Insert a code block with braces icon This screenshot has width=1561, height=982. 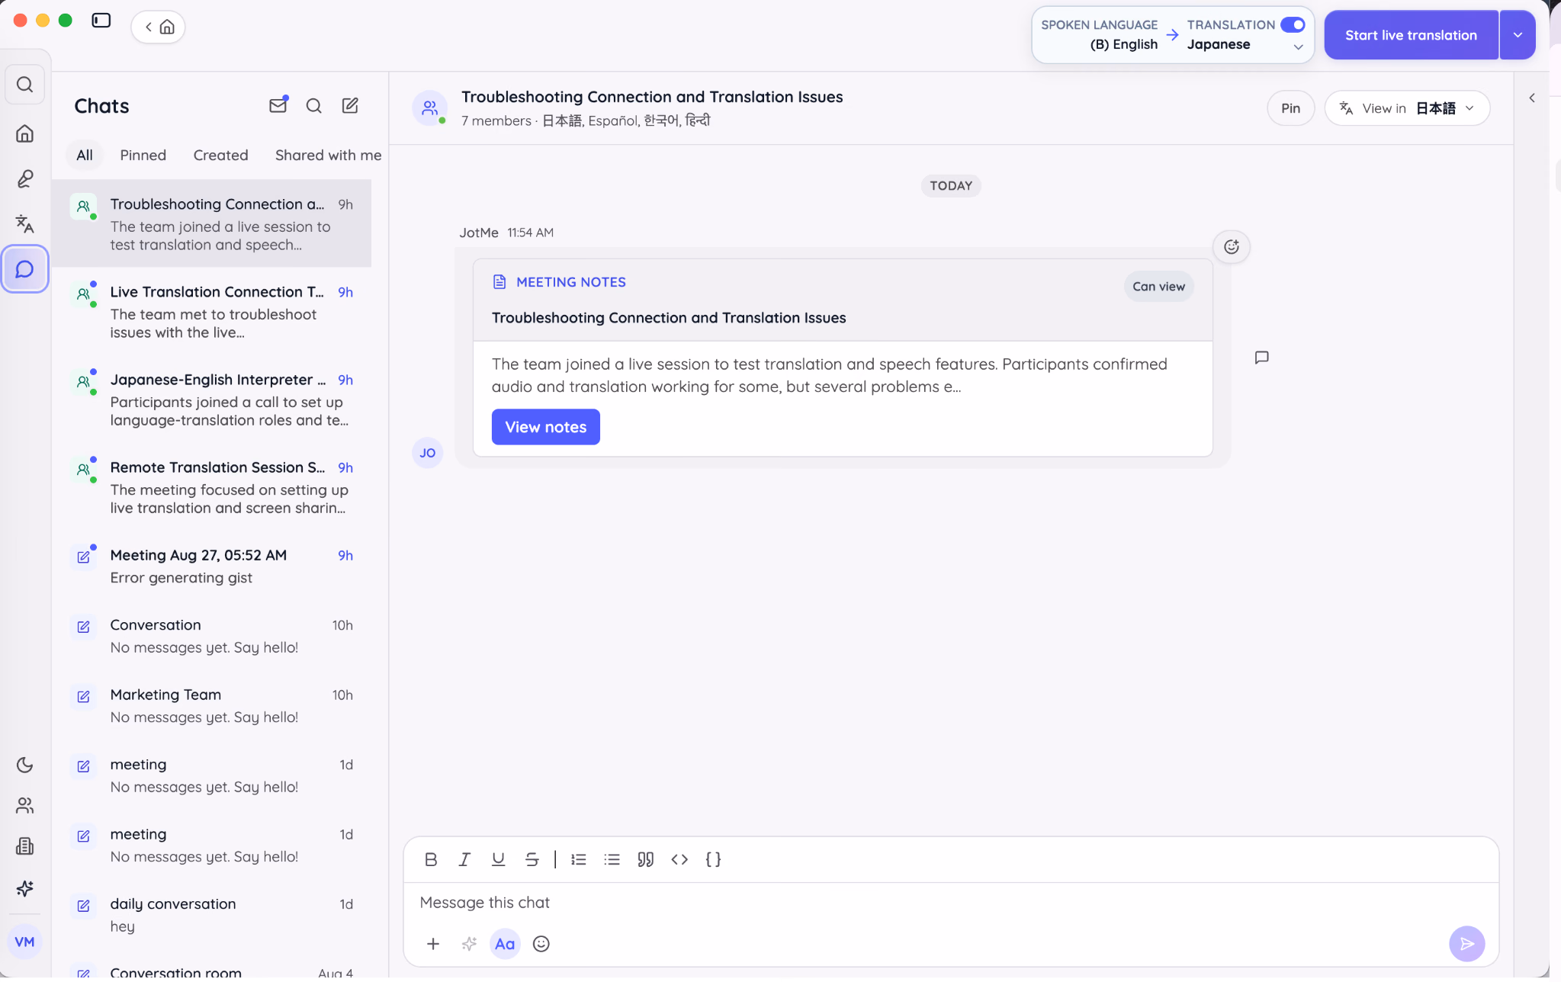(713, 859)
